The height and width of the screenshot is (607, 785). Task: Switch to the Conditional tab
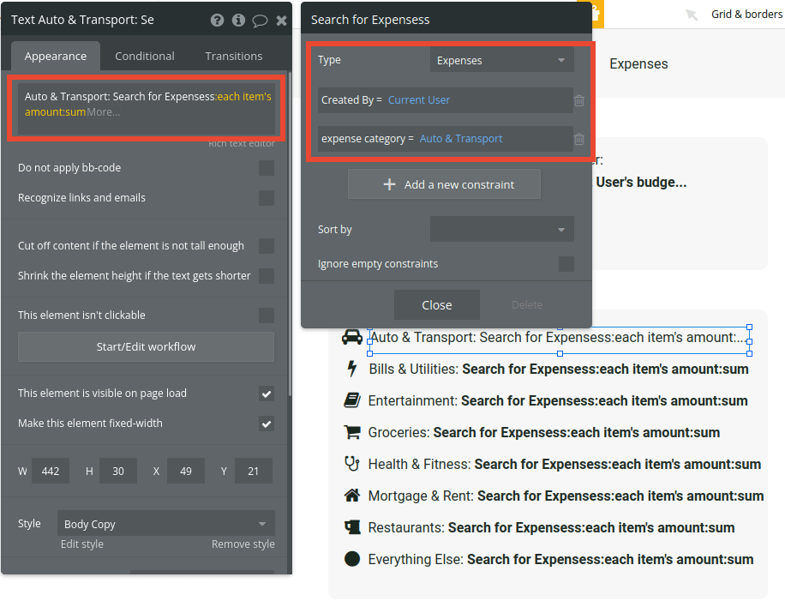point(144,56)
